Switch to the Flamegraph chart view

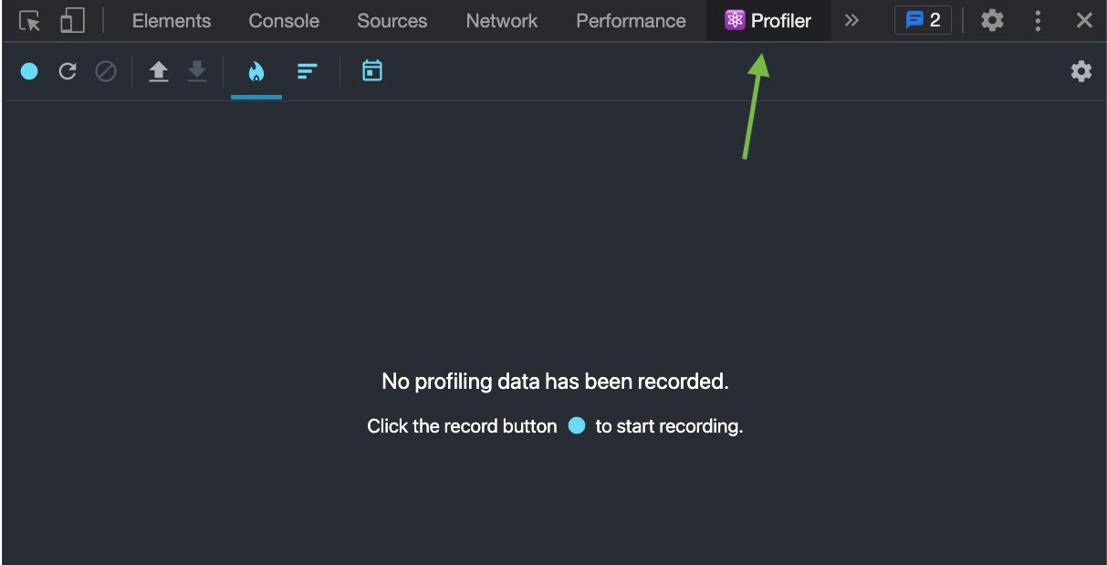(x=256, y=71)
